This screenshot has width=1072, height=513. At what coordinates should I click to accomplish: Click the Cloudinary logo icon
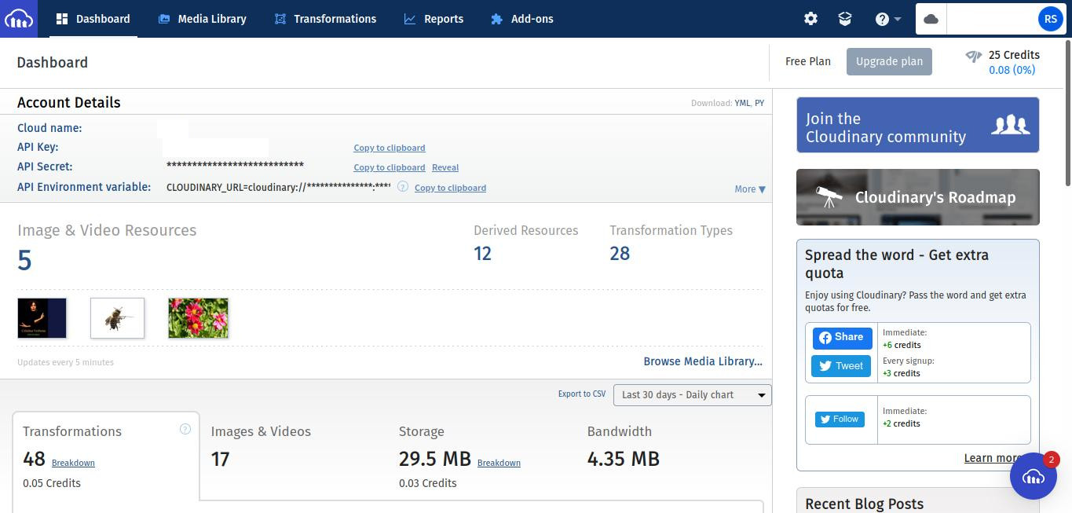click(x=18, y=19)
